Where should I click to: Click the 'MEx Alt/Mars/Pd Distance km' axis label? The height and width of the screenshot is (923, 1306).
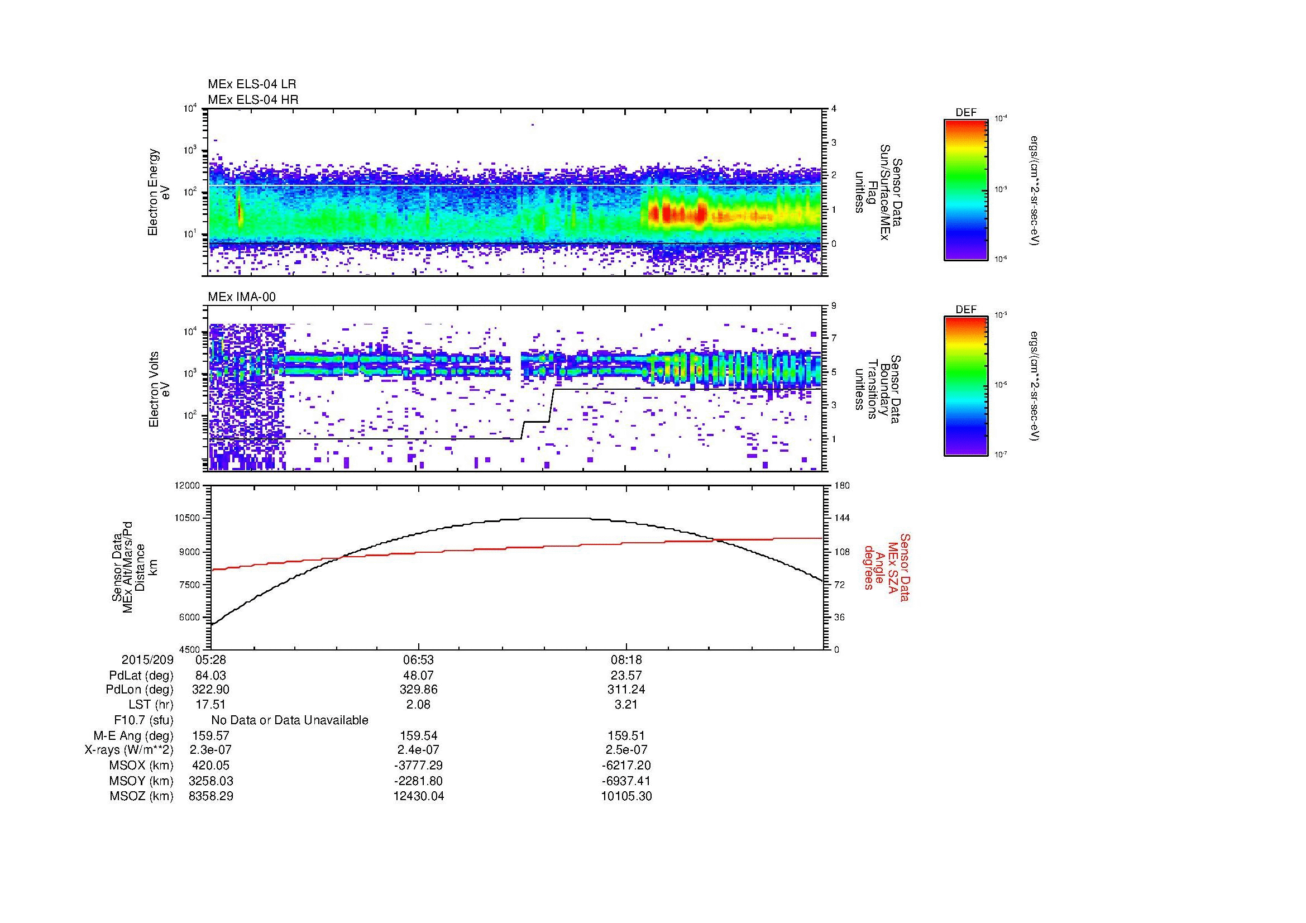[134, 567]
